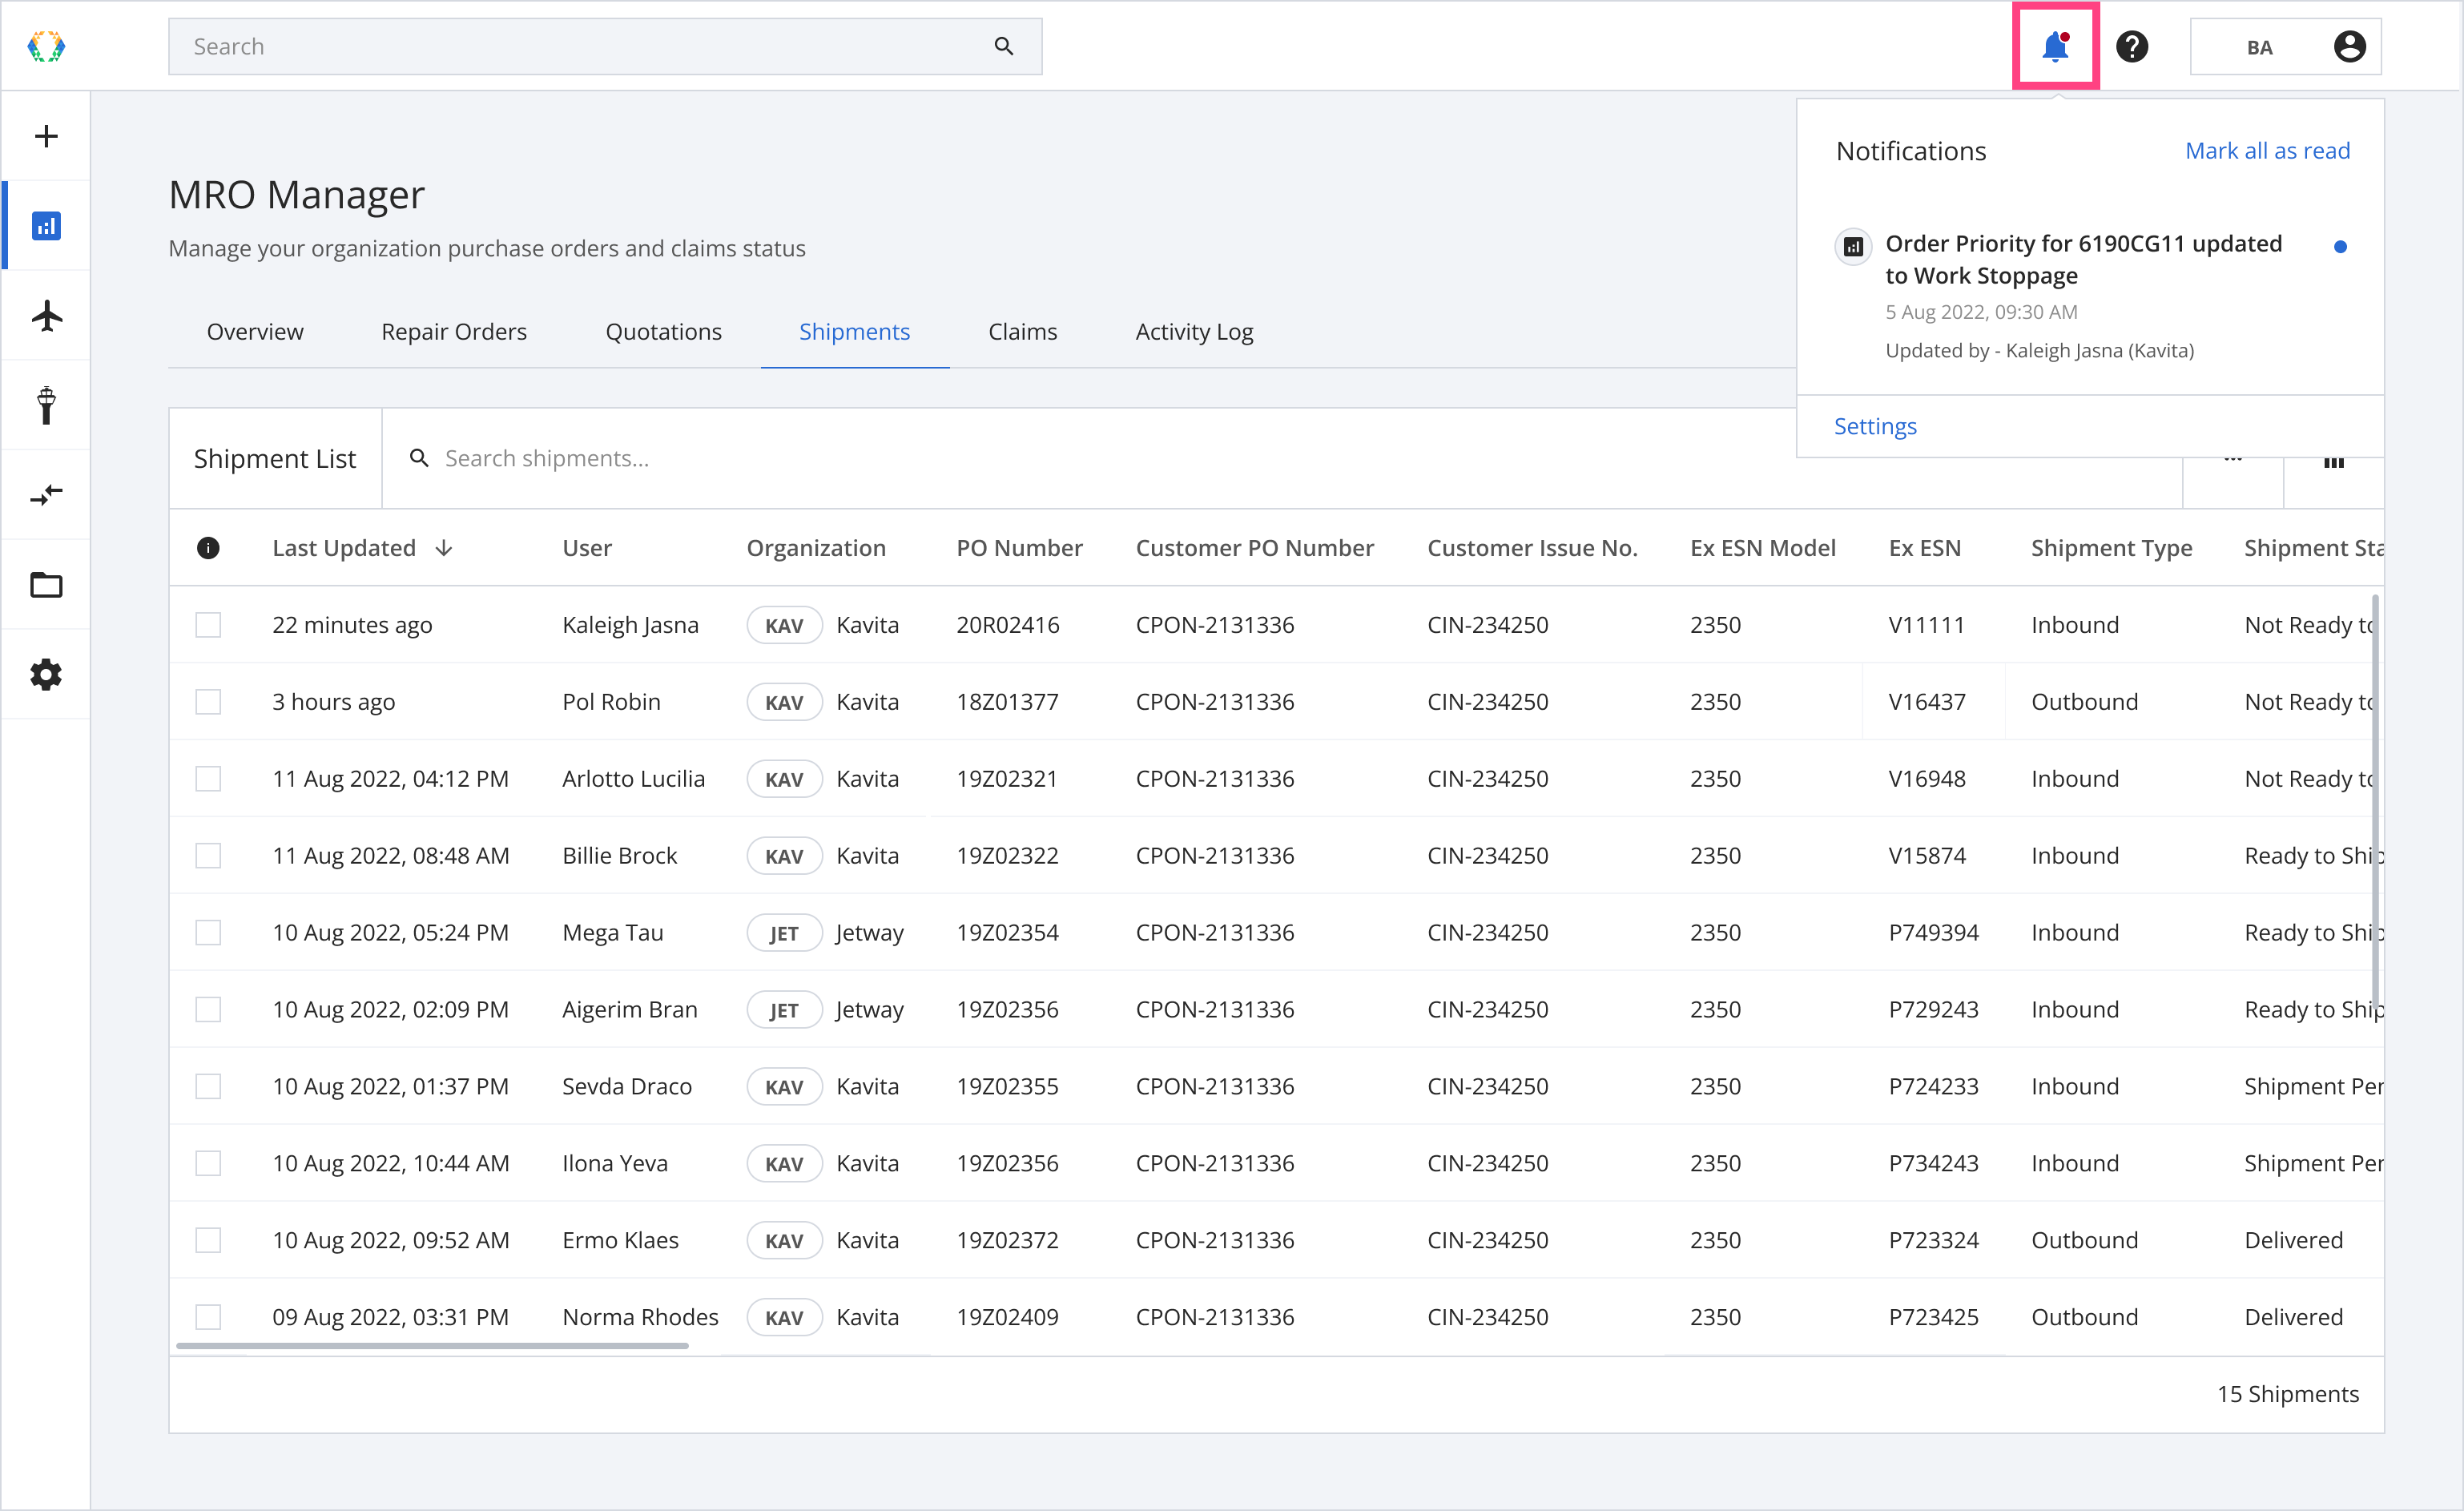The height and width of the screenshot is (1511, 2464).
Task: Open notification Settings link
Action: 1875,427
